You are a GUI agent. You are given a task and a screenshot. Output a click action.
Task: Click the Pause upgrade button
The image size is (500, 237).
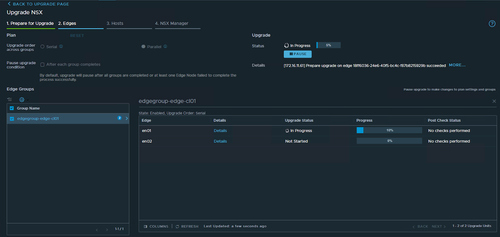[297, 54]
